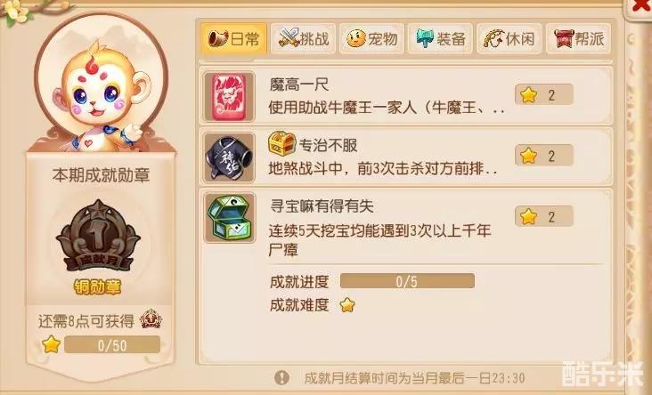Tap the golden chest reward icon beside 专治不服
Screen dimensions: 652x395
pyautogui.click(x=282, y=143)
